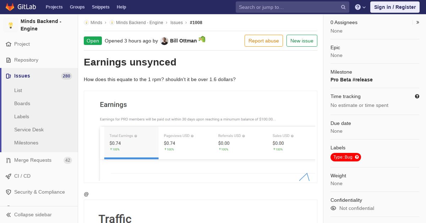Screen dimensions: 426x223
Task: Click the Time tracking help icon
Action: click(417, 96)
